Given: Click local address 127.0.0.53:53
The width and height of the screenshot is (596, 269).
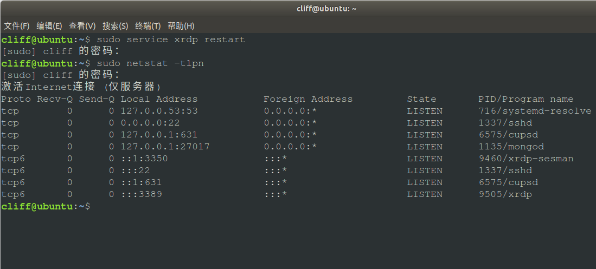Looking at the screenshot, I should click(x=159, y=111).
